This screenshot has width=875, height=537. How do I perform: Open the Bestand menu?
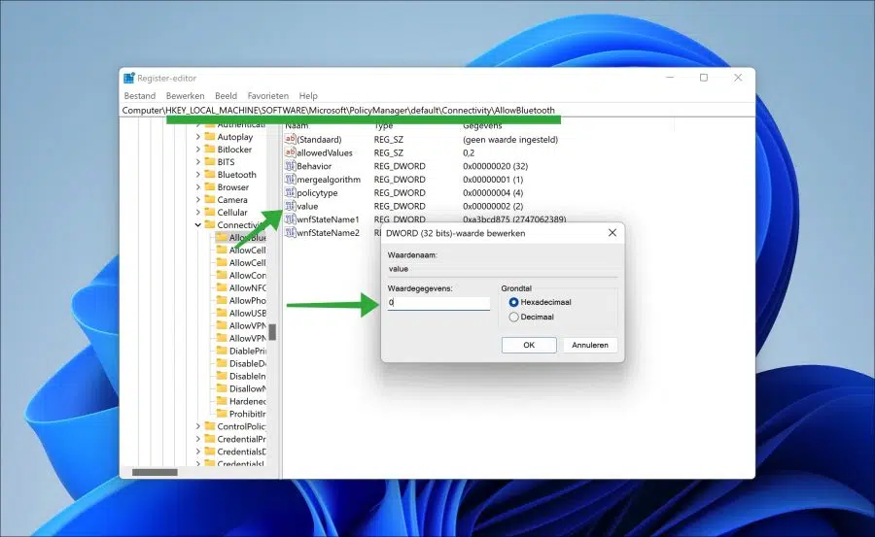coord(139,96)
